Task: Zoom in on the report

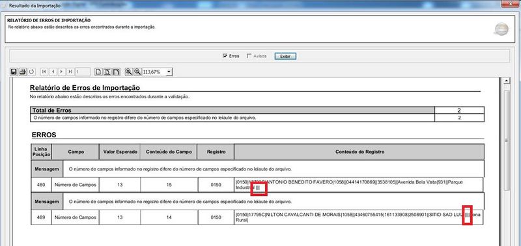Action: 128,72
